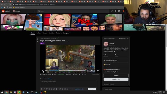167x94 pixels.
Task: Expand the Youtube dropdown menu
Action: pos(52,33)
